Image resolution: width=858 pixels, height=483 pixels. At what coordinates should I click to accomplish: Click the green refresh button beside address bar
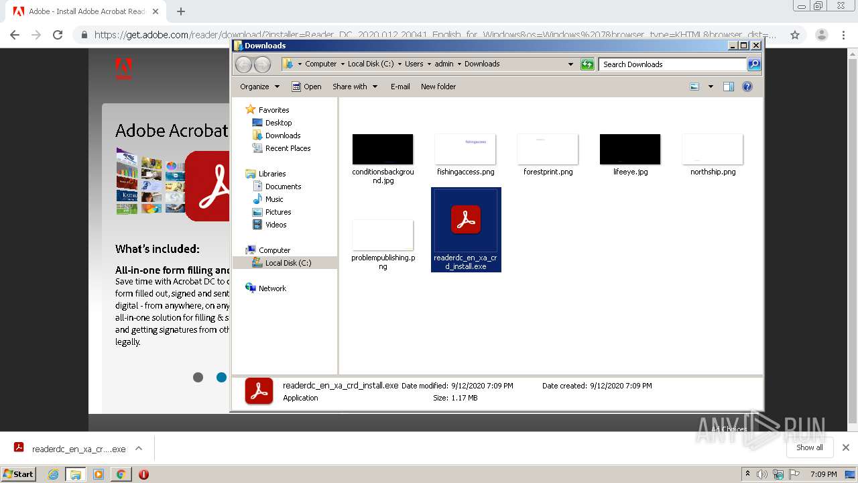coord(587,64)
